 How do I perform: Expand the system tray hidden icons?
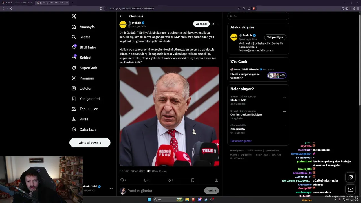tap(335, 200)
